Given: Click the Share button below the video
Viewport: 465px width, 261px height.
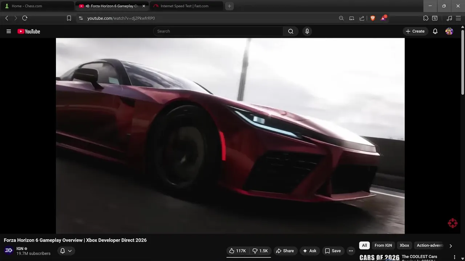Looking at the screenshot, I should tap(285, 251).
